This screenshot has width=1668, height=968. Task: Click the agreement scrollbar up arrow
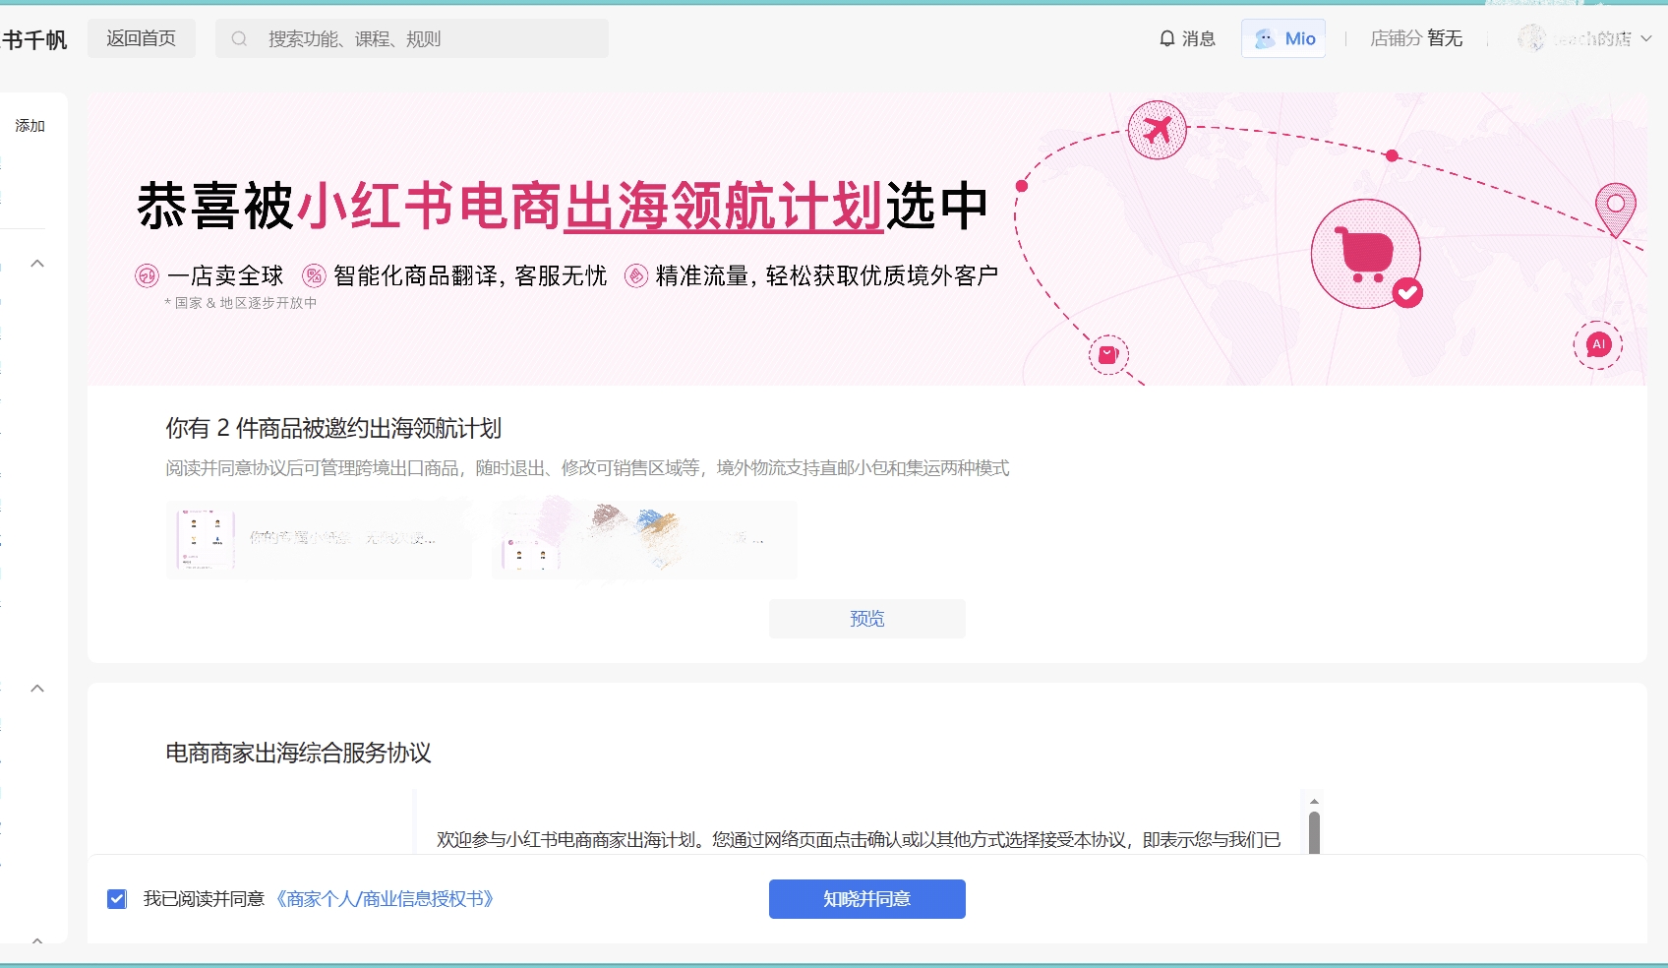[1314, 802]
